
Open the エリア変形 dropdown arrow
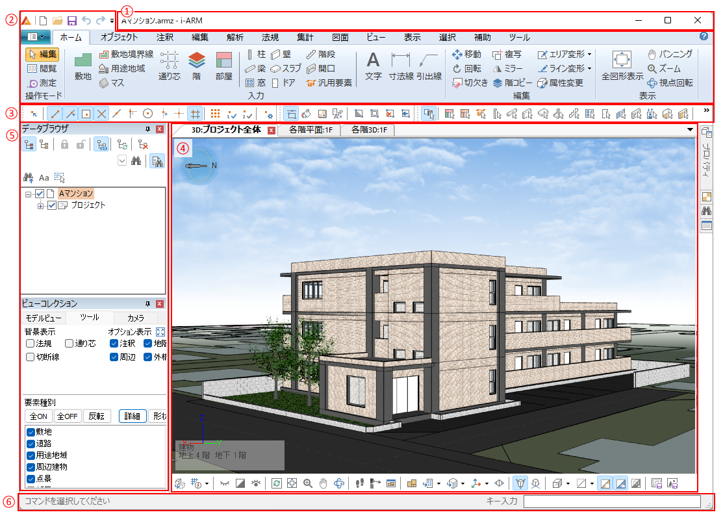(589, 55)
